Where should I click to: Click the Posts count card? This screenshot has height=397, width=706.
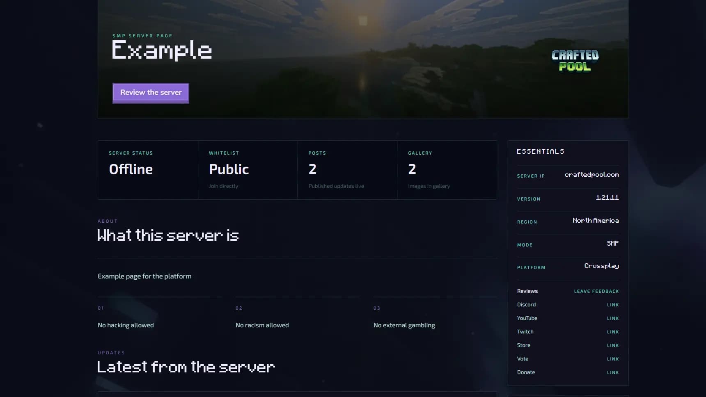click(x=347, y=170)
